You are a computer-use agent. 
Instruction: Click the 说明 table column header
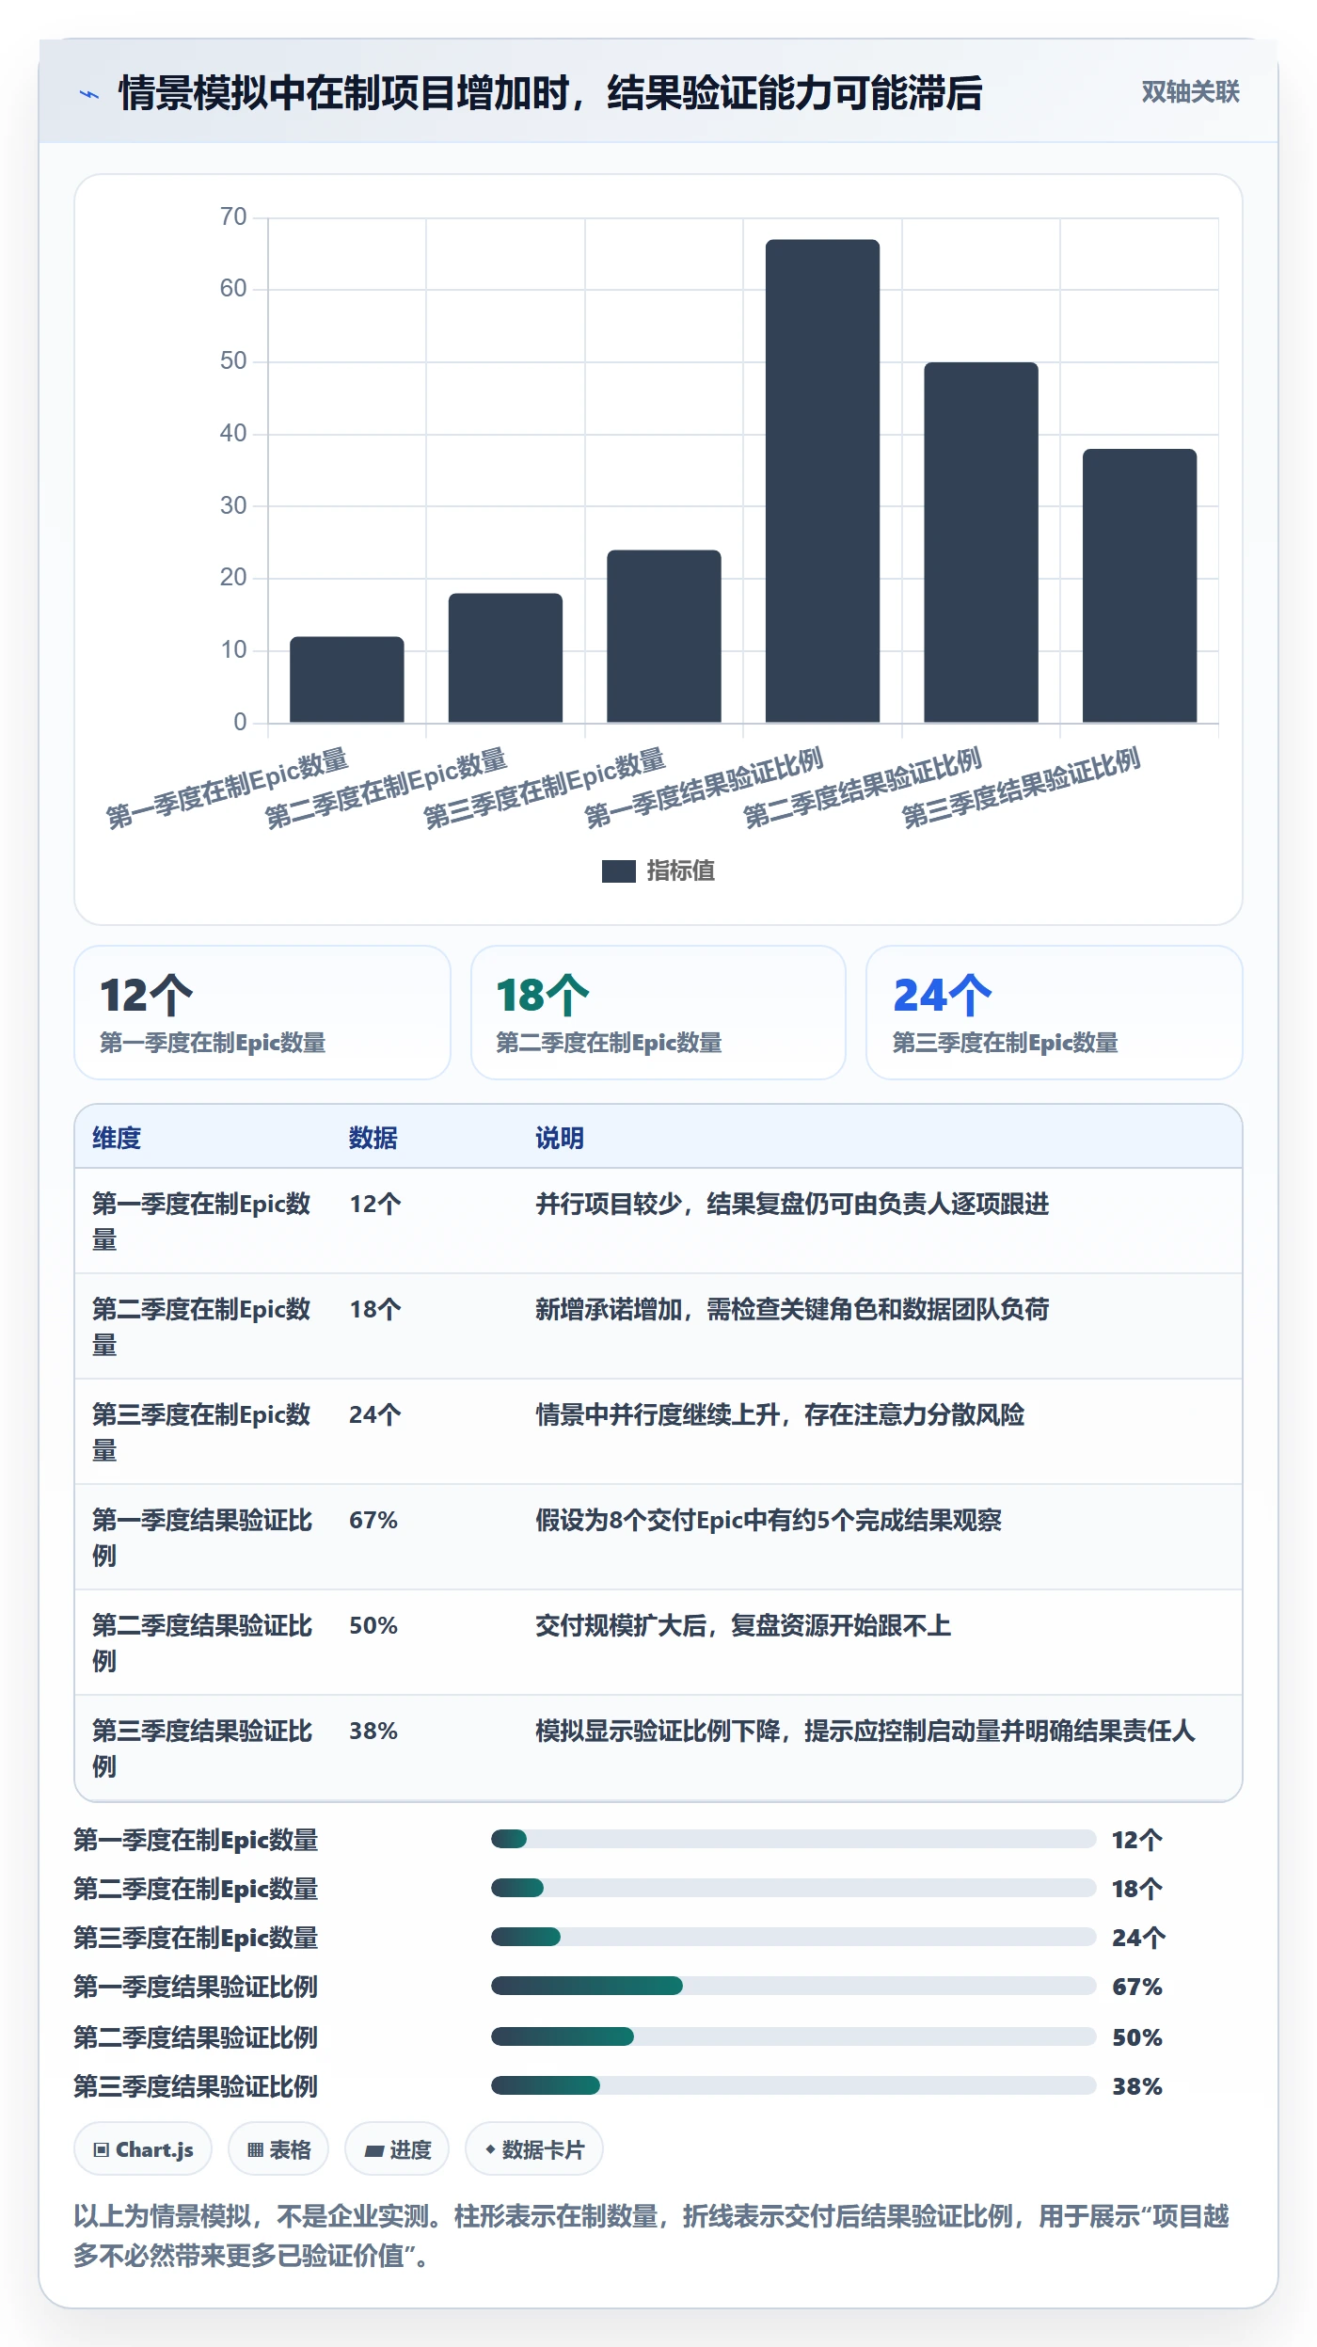(560, 1138)
